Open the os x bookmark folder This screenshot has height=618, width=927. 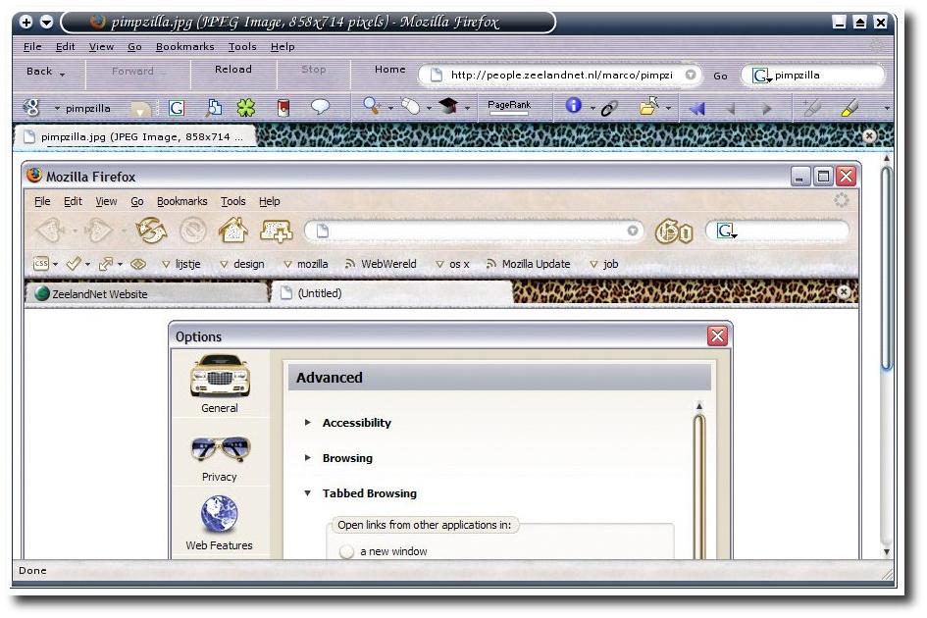[452, 264]
